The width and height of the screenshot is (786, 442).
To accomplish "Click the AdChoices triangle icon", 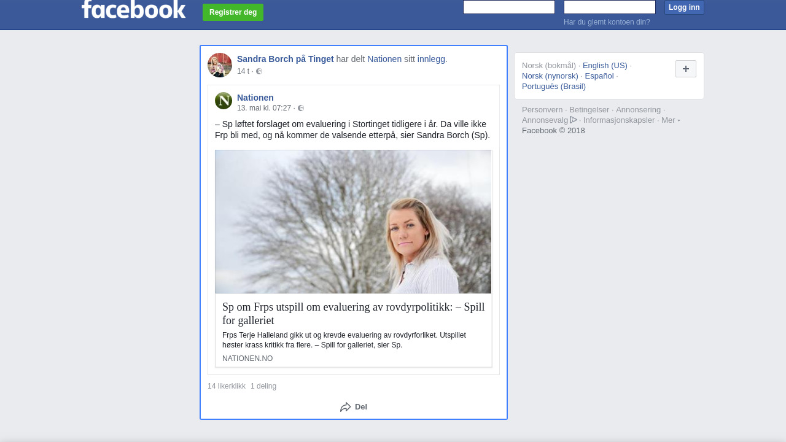I will click(574, 120).
